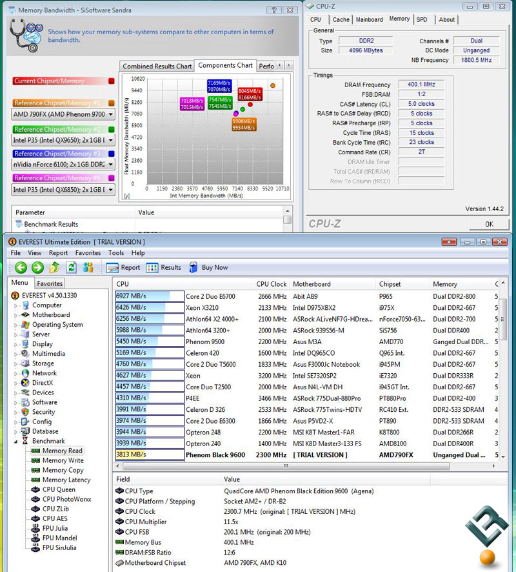The width and height of the screenshot is (516, 572).
Task: Click horizontal scrollbar under benchmark list
Action: 286,466
